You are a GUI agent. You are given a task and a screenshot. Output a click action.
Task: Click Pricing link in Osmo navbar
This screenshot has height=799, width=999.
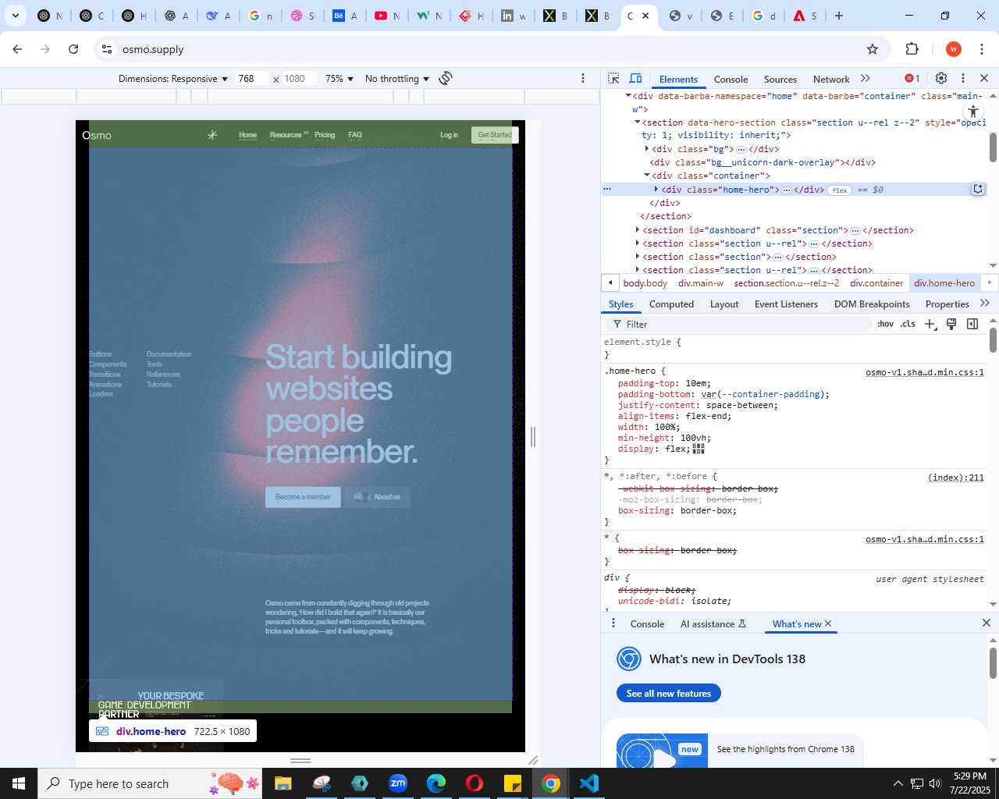(x=325, y=135)
